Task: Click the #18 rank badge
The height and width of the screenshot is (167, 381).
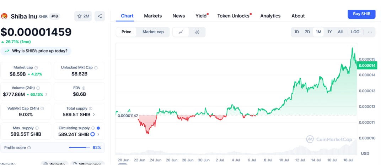Action: (55, 16)
